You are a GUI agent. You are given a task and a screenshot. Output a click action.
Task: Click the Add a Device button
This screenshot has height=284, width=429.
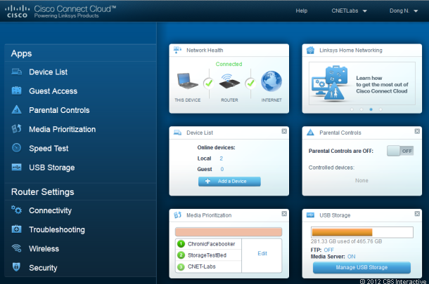pos(229,182)
